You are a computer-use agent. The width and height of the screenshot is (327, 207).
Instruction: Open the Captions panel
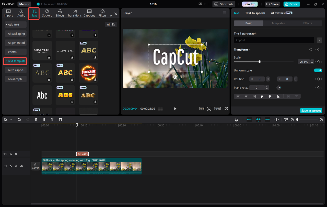89,13
